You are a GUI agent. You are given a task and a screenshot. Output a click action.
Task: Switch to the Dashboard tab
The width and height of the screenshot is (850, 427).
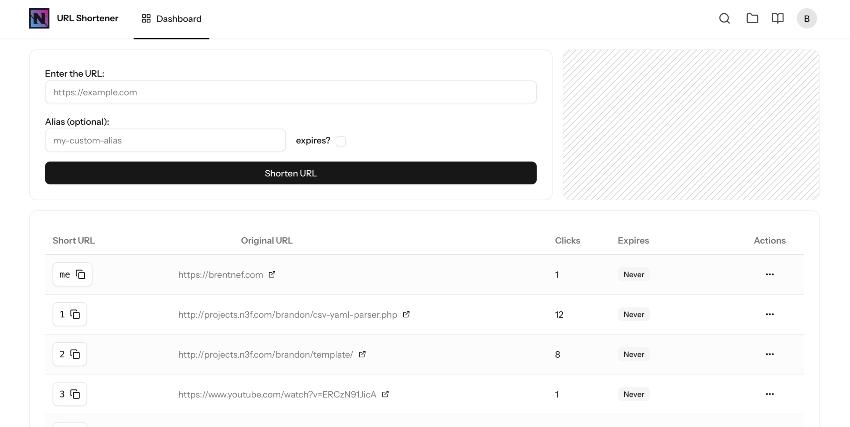[179, 18]
